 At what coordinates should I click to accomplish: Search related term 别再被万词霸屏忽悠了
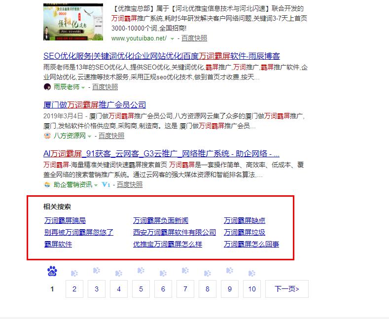(x=79, y=232)
